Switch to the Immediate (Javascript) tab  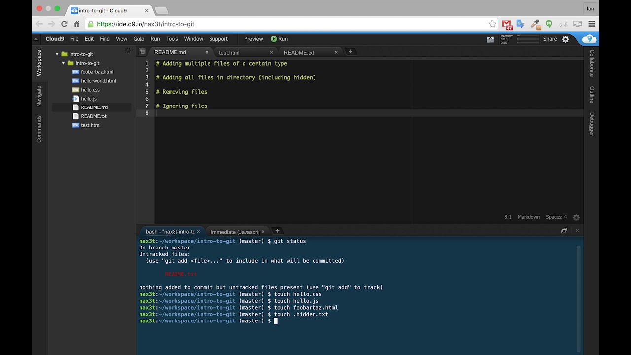tap(235, 231)
